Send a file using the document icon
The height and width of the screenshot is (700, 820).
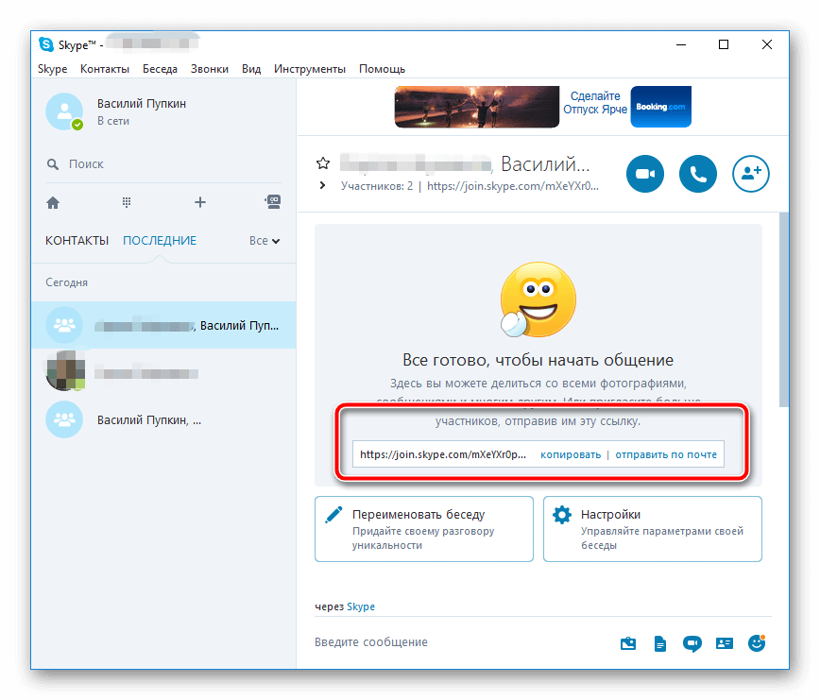pos(660,643)
